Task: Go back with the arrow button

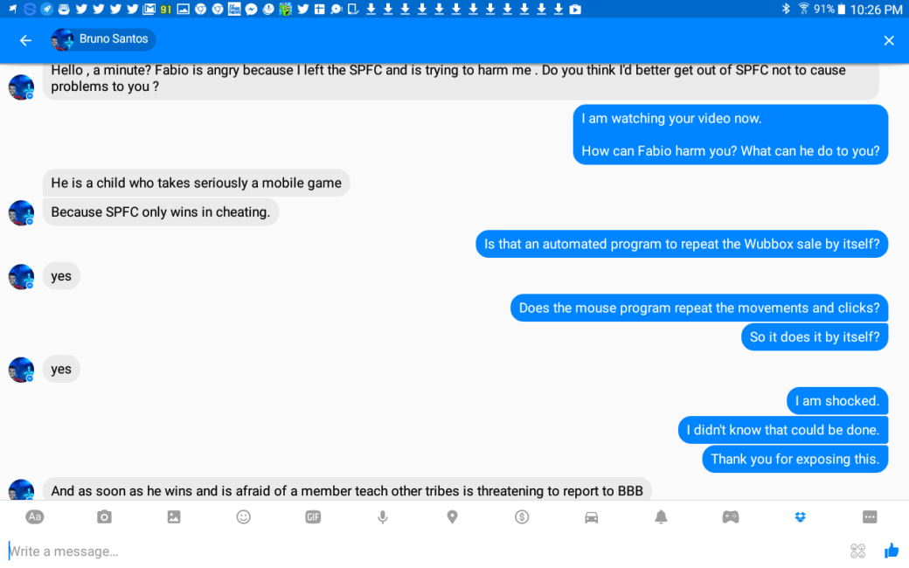Action: (24, 39)
